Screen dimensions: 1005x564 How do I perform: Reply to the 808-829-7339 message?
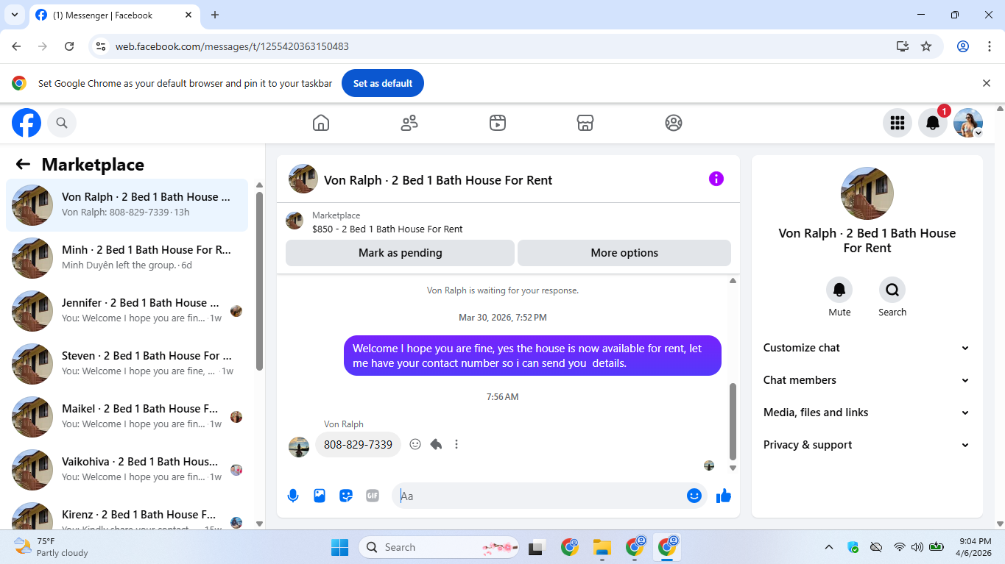436,444
